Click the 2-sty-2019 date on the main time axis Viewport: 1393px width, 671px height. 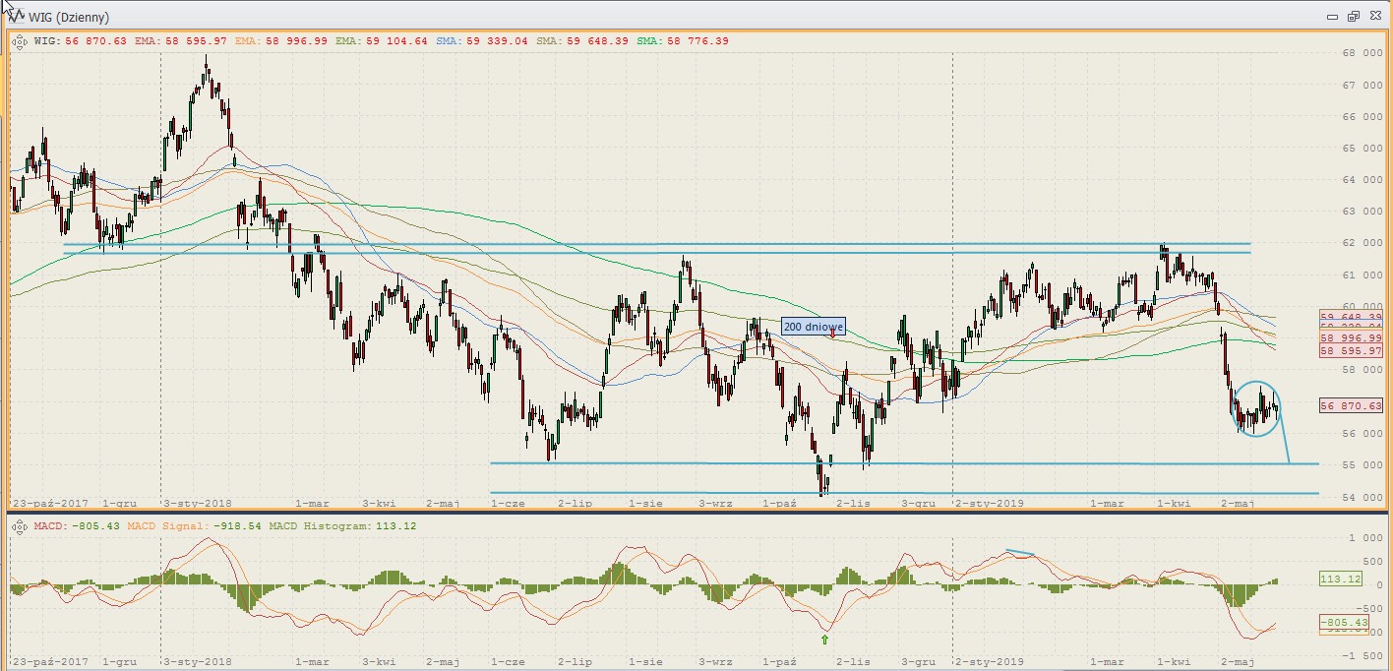990,502
